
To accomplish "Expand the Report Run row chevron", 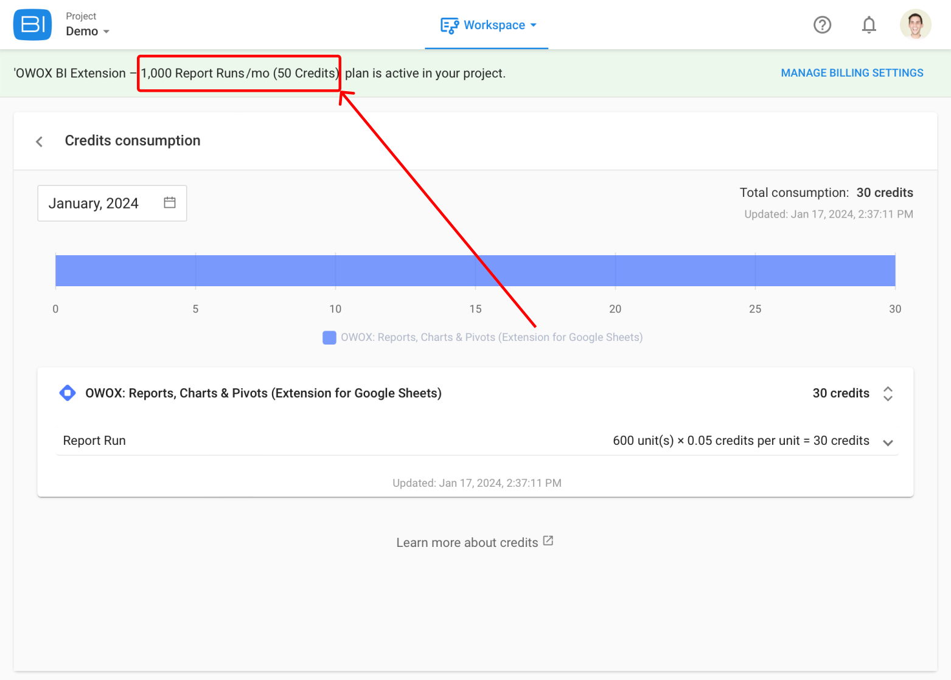I will (x=888, y=443).
